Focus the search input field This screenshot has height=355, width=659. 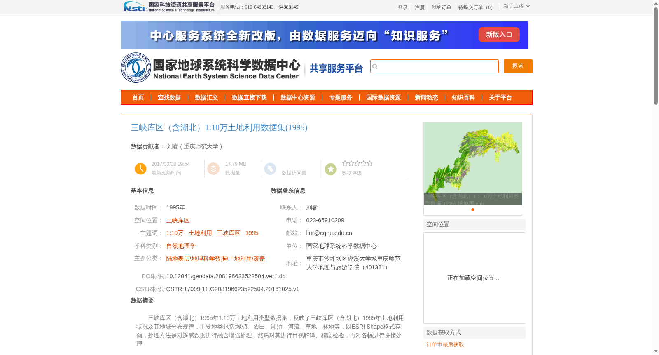tap(435, 66)
